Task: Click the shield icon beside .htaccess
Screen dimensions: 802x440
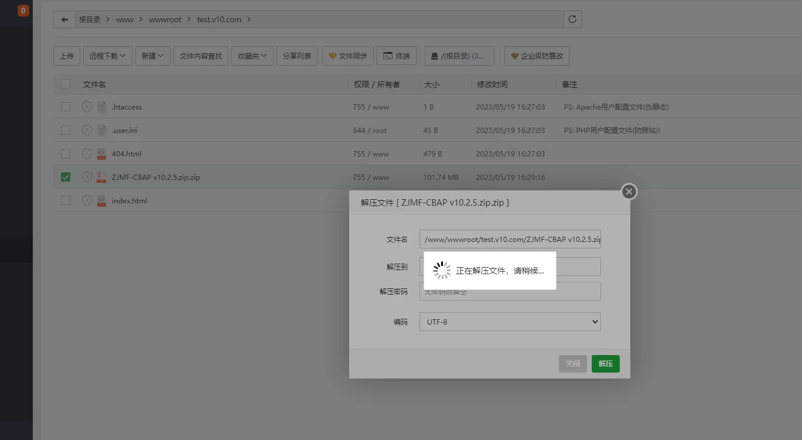Action: click(x=87, y=107)
